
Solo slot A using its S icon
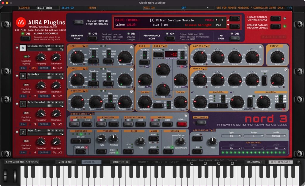[63, 46]
